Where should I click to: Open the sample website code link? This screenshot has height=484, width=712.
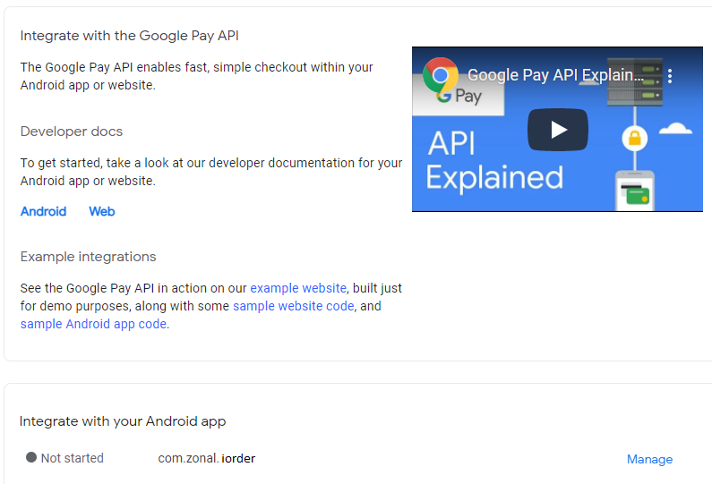coord(294,306)
